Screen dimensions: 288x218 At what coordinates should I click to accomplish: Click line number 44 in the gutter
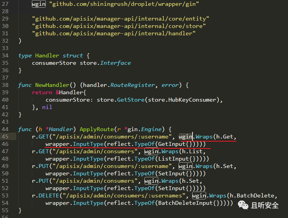point(5,130)
